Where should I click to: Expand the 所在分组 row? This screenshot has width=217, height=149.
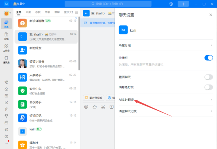click(165, 45)
